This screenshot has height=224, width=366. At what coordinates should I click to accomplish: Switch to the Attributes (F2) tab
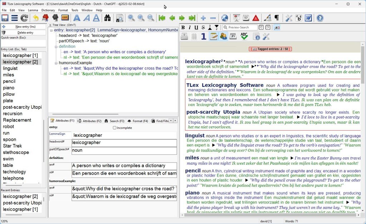click(x=90, y=121)
